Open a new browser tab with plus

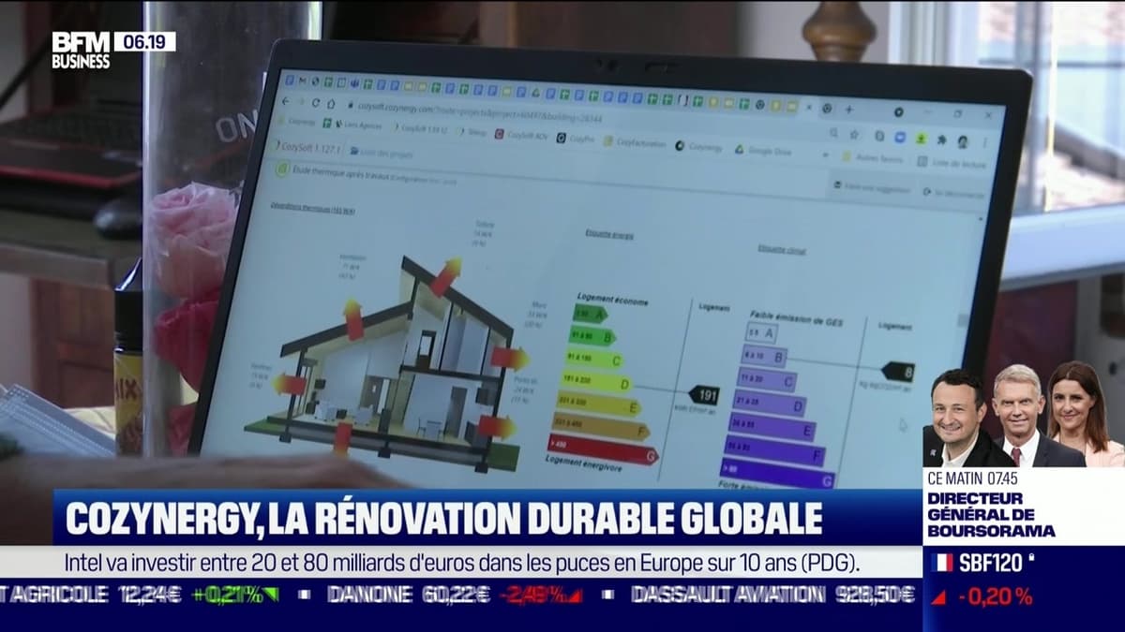[848, 110]
